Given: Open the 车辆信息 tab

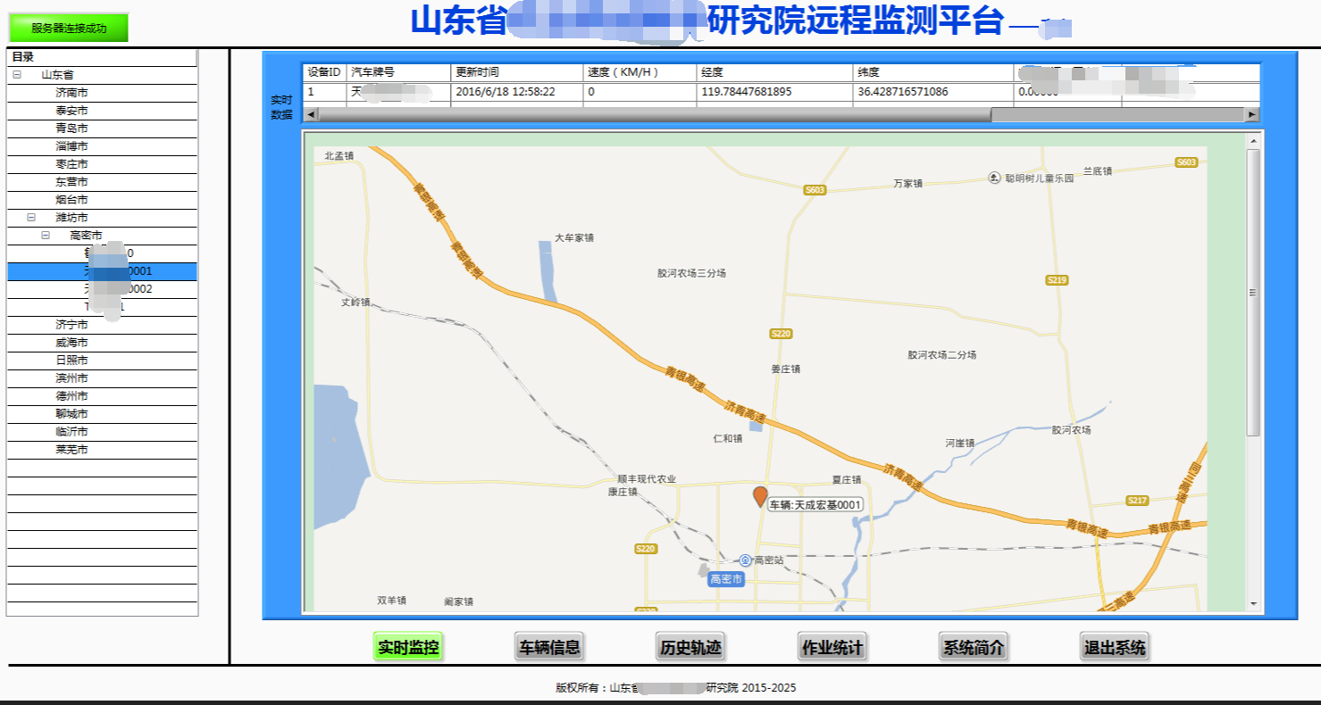Looking at the screenshot, I should 550,647.
